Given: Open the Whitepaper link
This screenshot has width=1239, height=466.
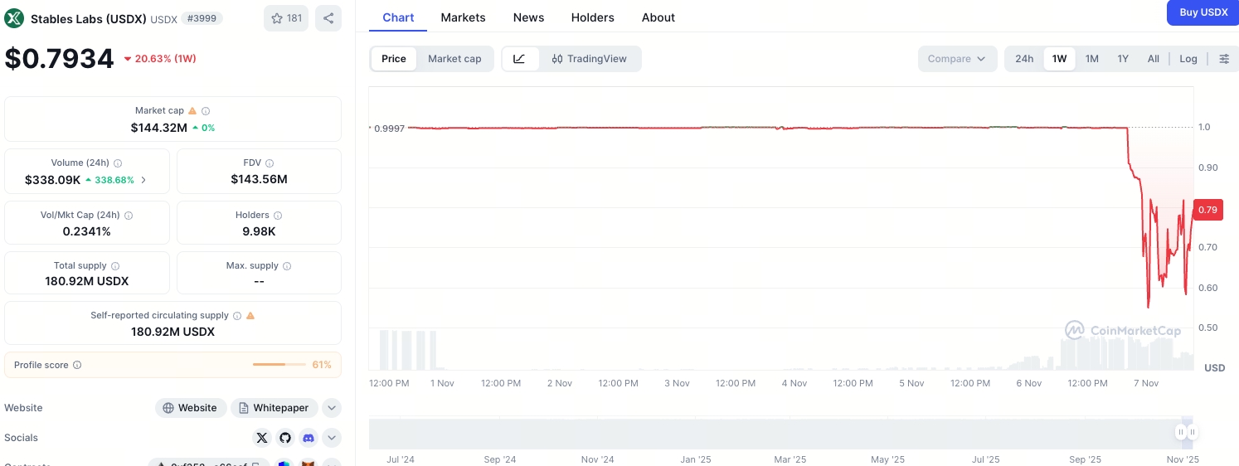Looking at the screenshot, I should [275, 408].
